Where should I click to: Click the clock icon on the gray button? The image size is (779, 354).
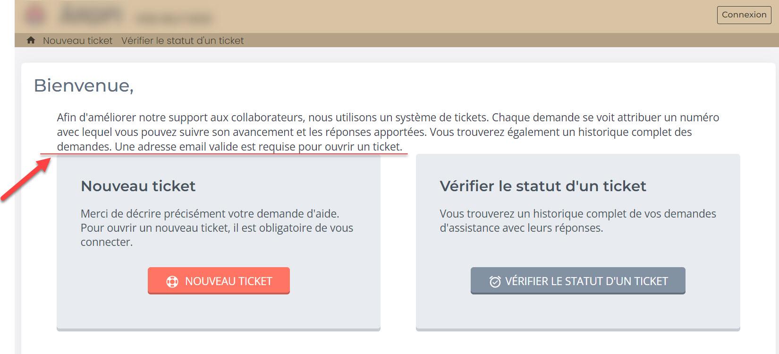495,282
